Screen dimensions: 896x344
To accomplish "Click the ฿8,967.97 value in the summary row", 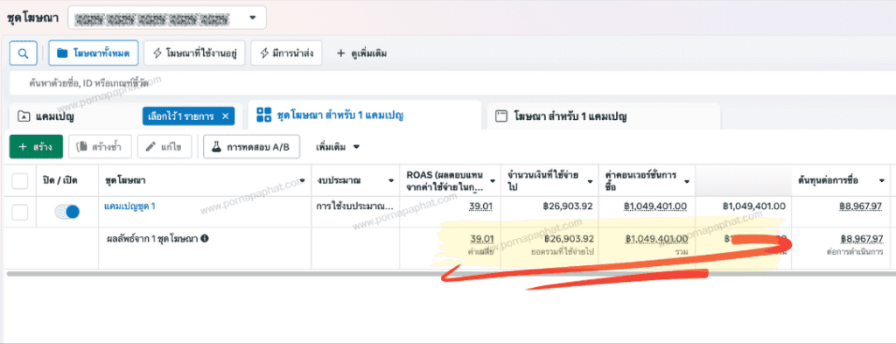I will pos(861,238).
